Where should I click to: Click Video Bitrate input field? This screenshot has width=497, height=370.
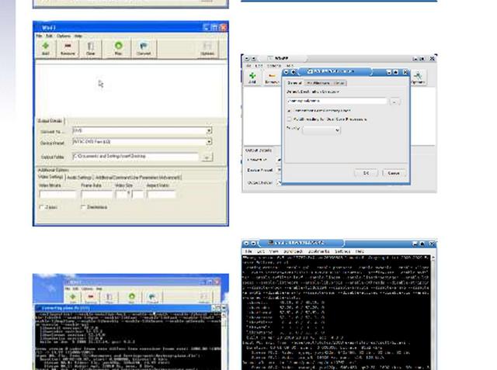(x=57, y=195)
